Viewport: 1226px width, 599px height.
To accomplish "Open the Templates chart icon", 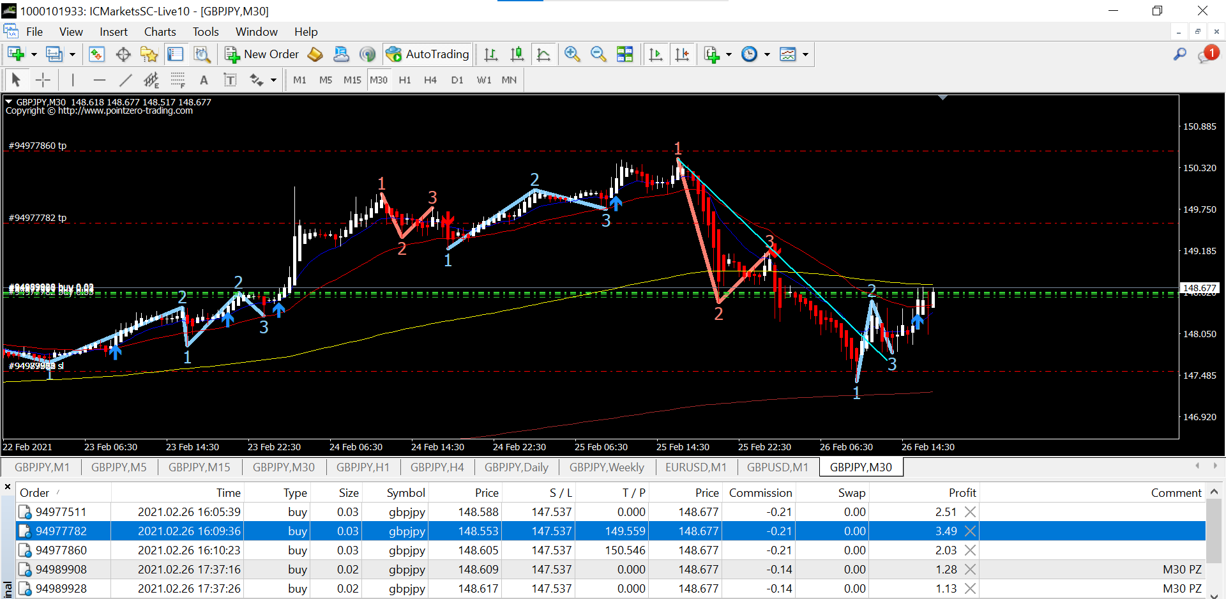I will point(788,54).
